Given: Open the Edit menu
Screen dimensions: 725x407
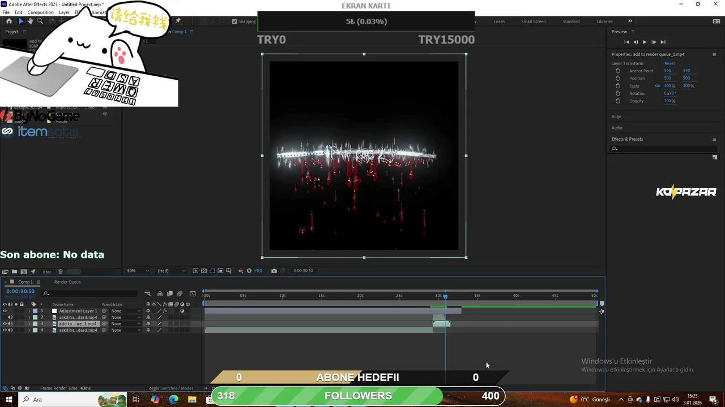Looking at the screenshot, I should point(19,12).
